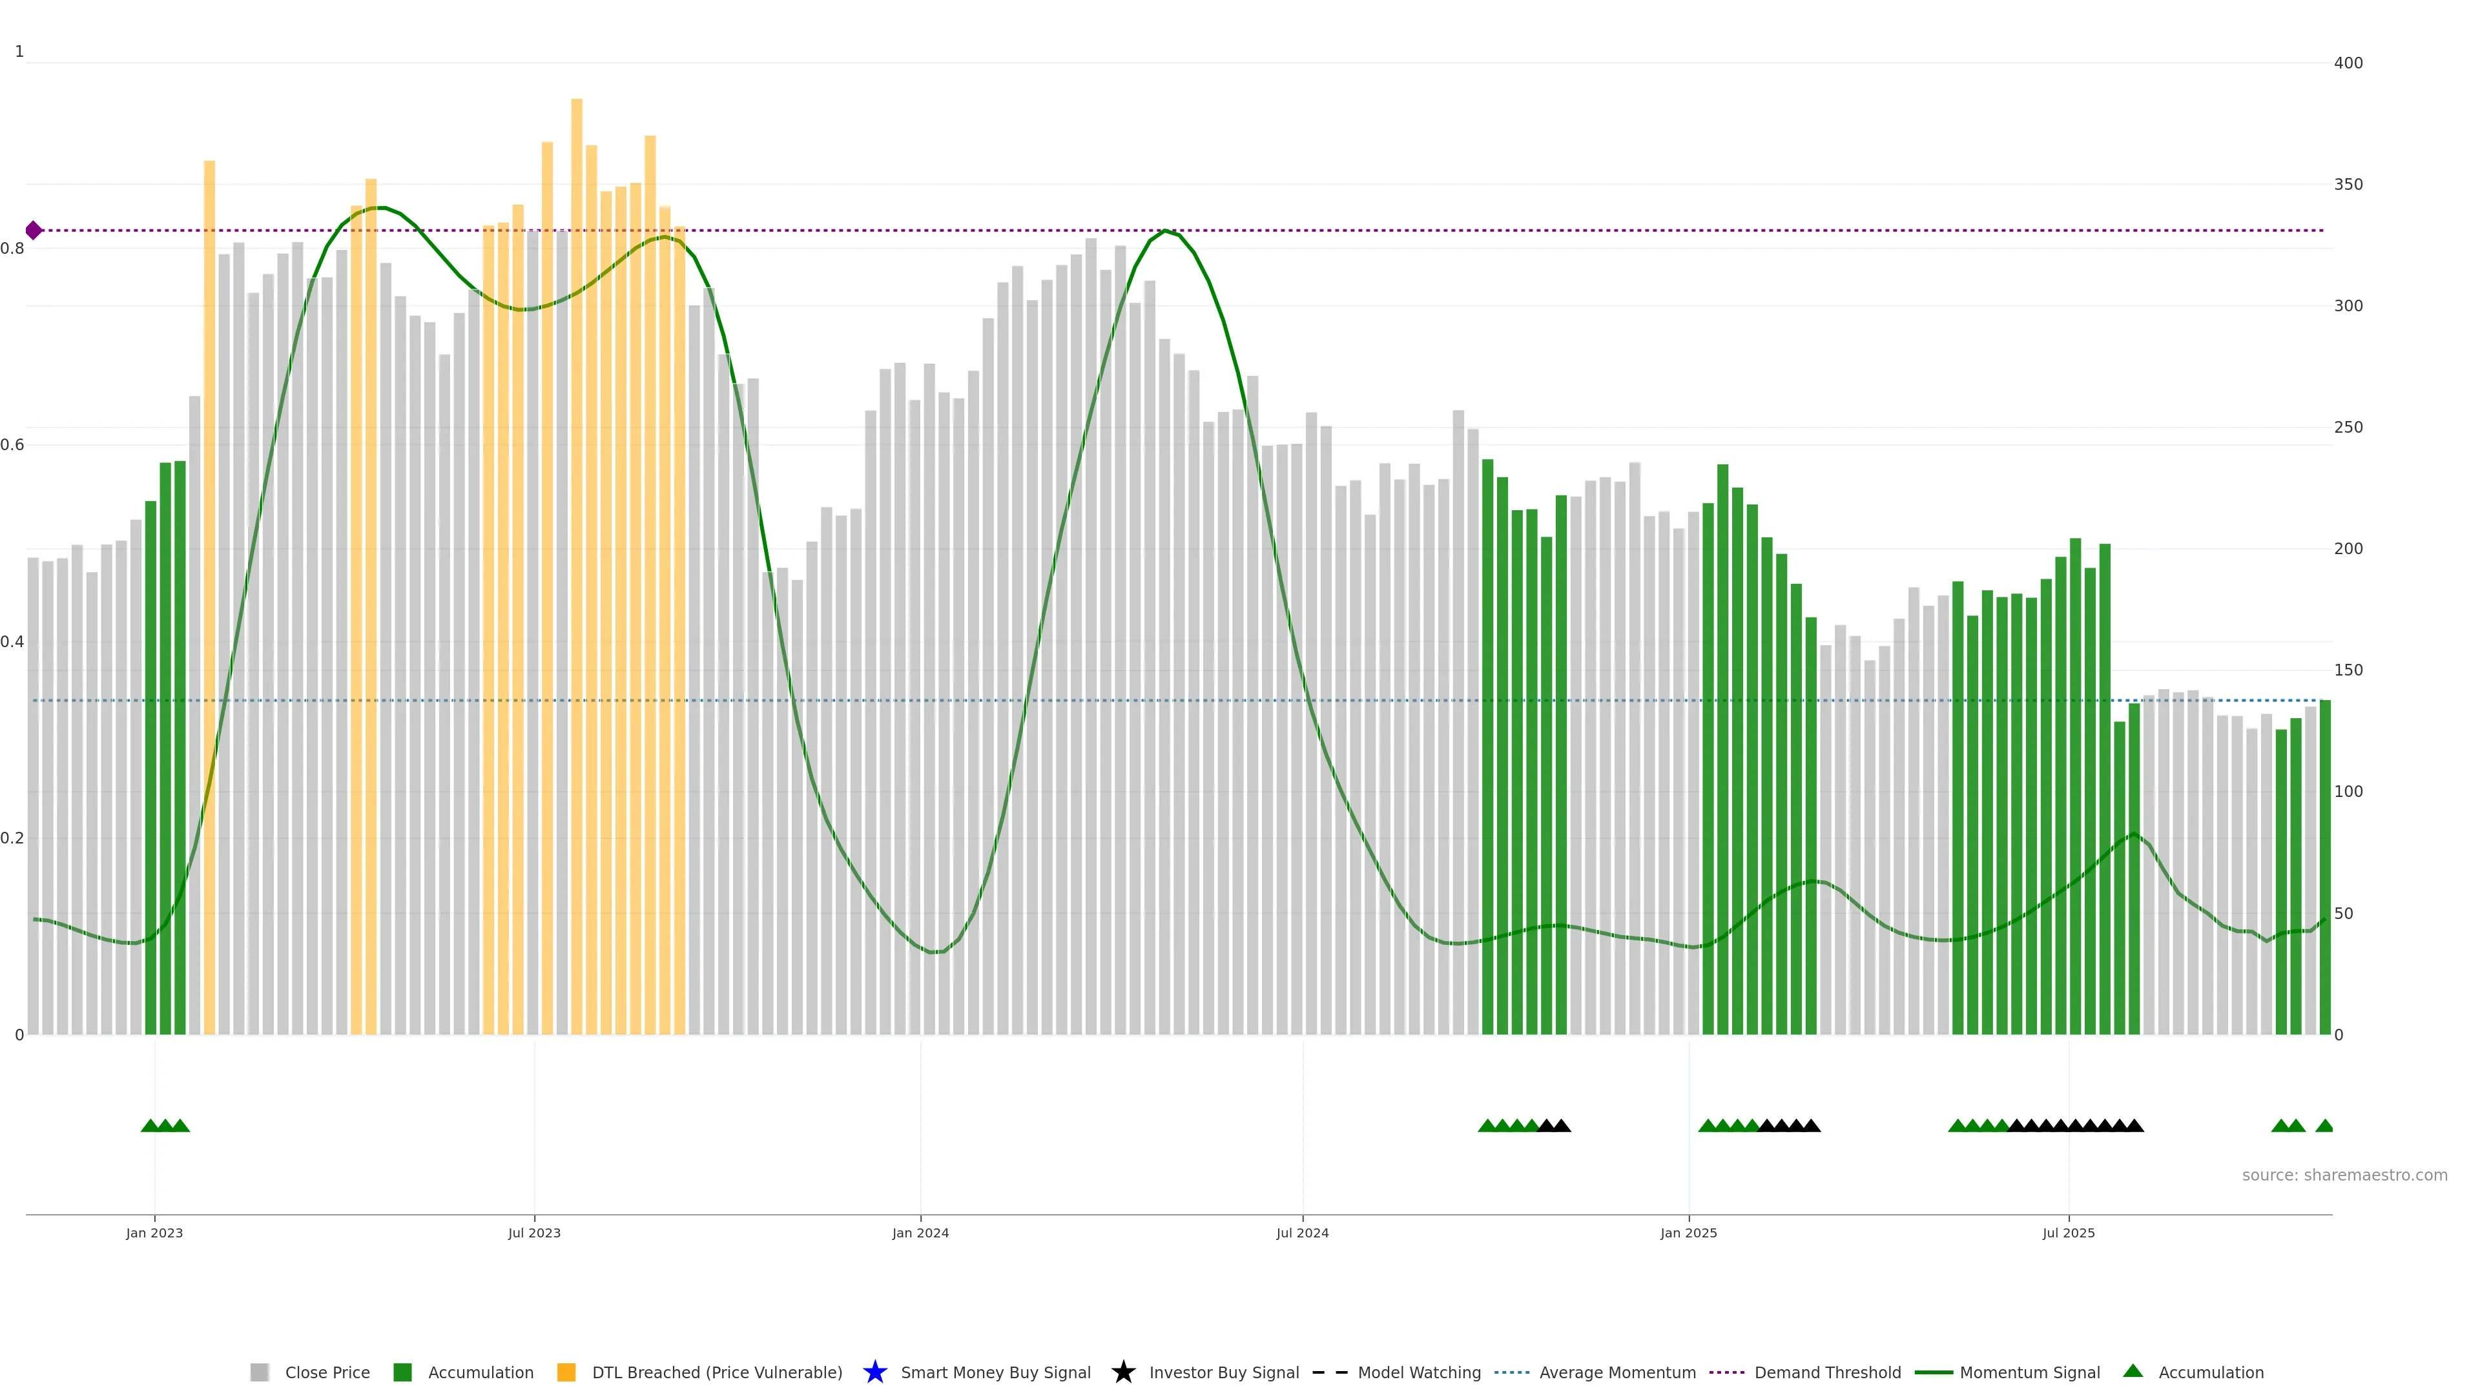Screen dimensions: 2480x1395
Task: Click the Jul 2024 axis label
Action: [x=1303, y=1232]
